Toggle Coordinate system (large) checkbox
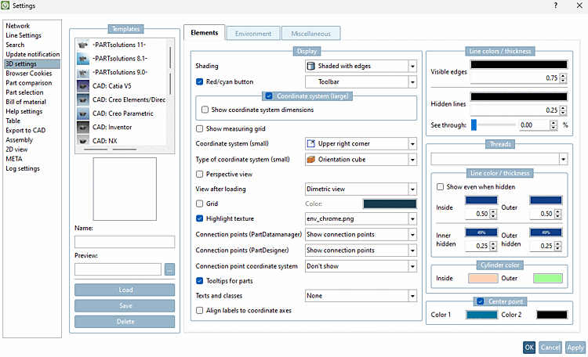Screen dimensions: 588x357 (269, 96)
